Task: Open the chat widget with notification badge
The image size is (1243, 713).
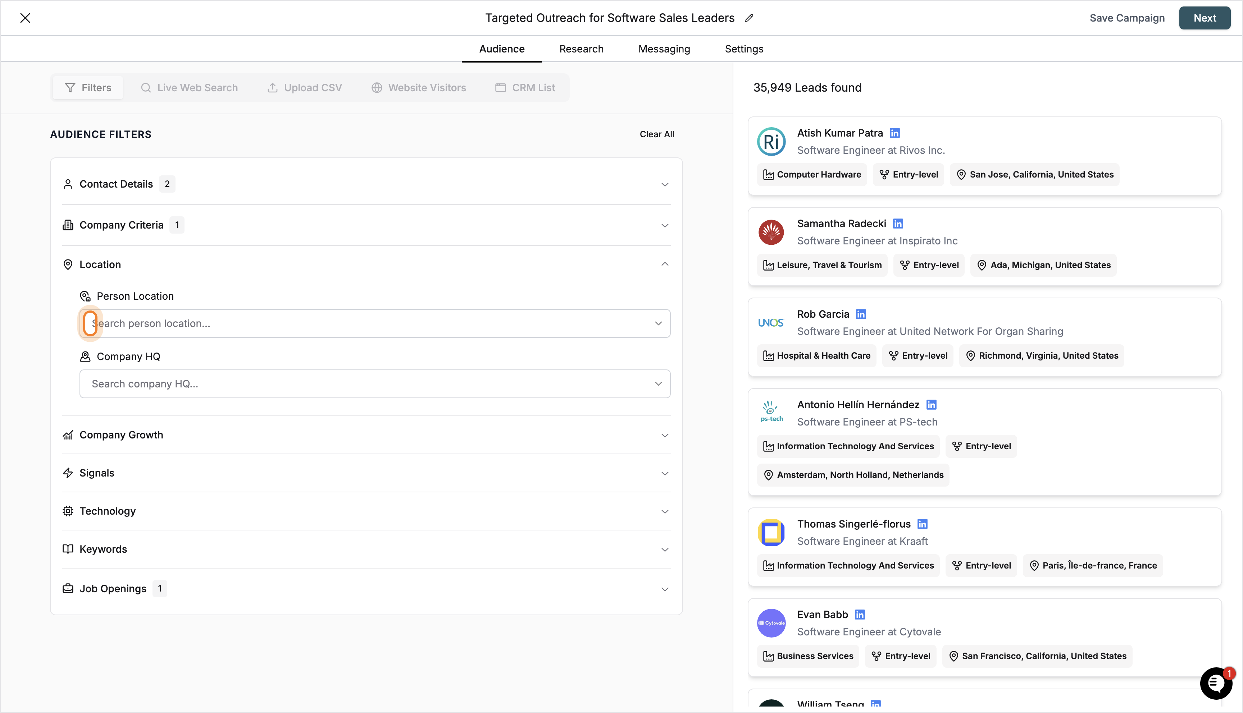Action: pos(1216,683)
